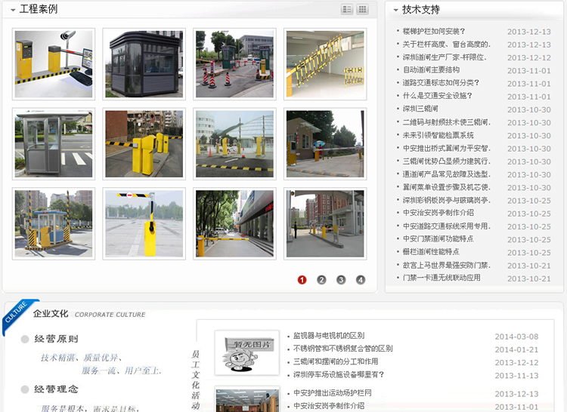567x412 pixels.
Task: Open tree-lined street barrier thumbnail
Action: (x=234, y=223)
